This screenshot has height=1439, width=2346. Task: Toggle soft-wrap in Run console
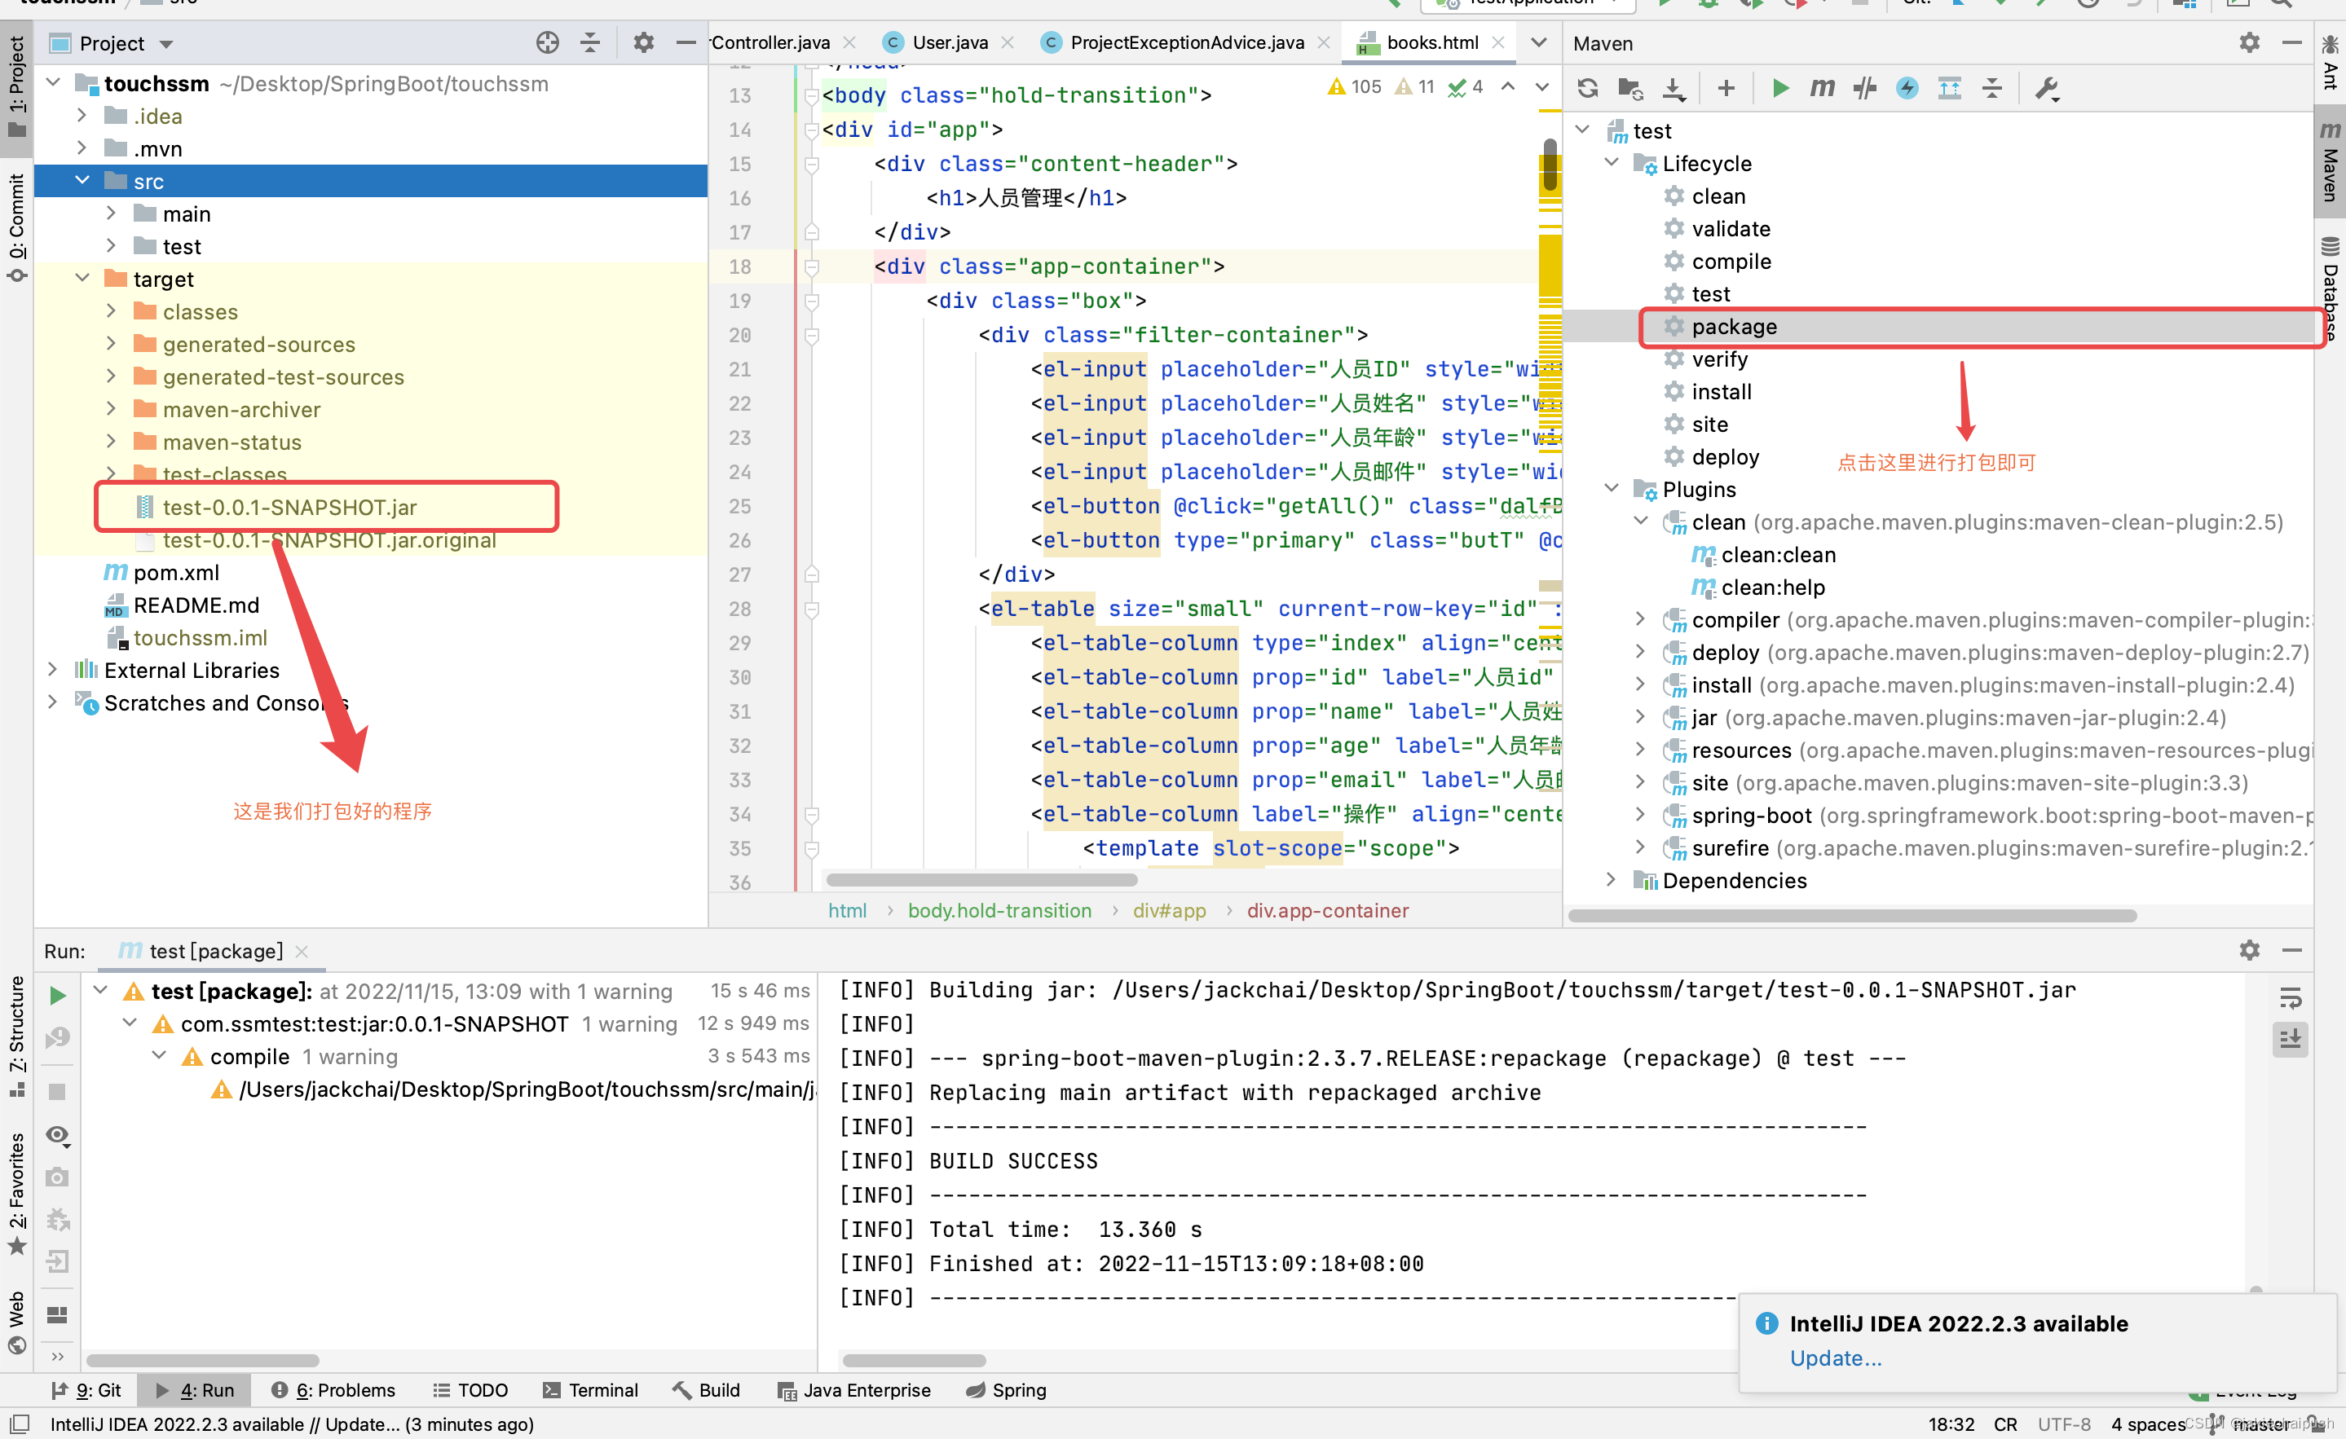click(2290, 997)
